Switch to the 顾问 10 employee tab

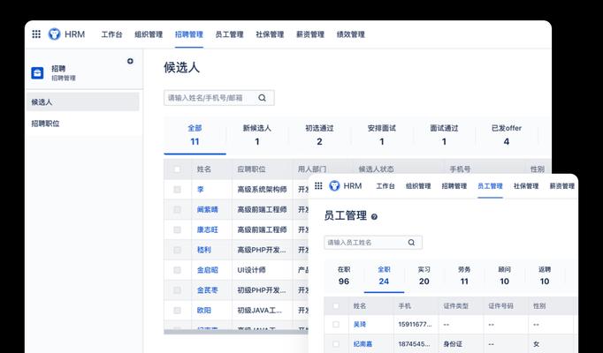(504, 276)
